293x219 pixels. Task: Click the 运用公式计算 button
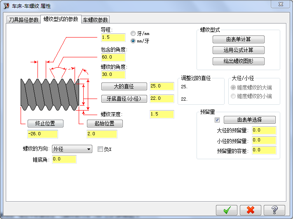pyautogui.click(x=239, y=50)
